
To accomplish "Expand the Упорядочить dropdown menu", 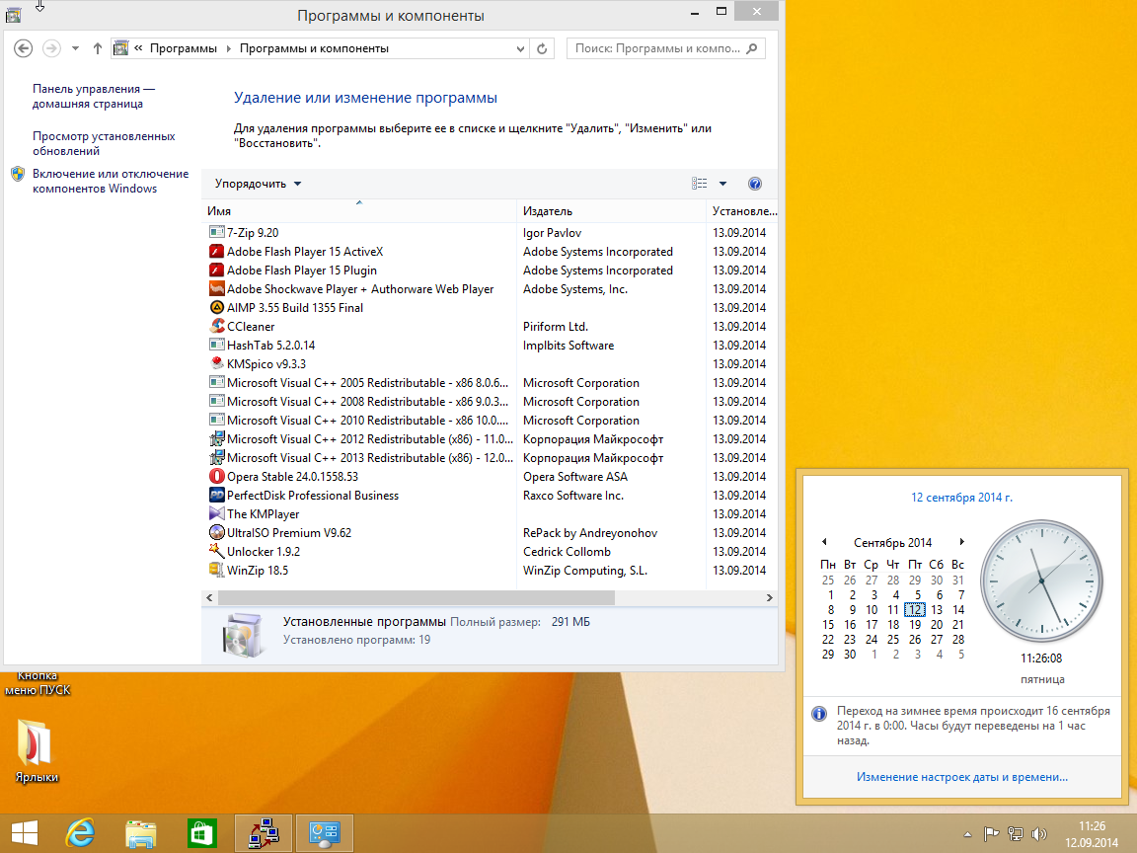I will pos(259,184).
